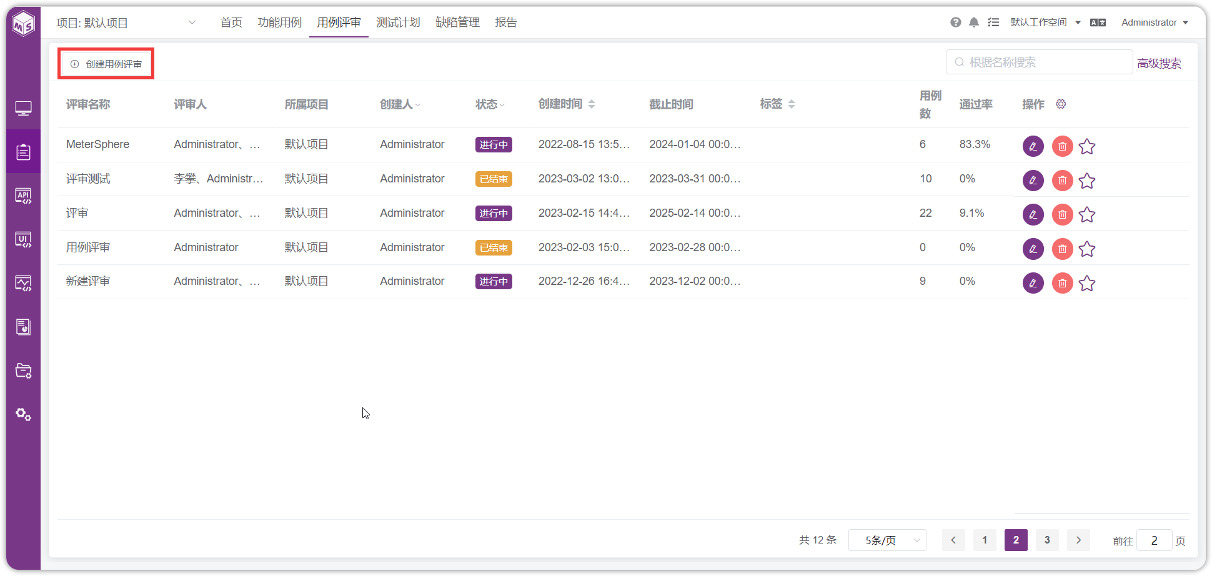Star the 评审 review

pyautogui.click(x=1087, y=214)
